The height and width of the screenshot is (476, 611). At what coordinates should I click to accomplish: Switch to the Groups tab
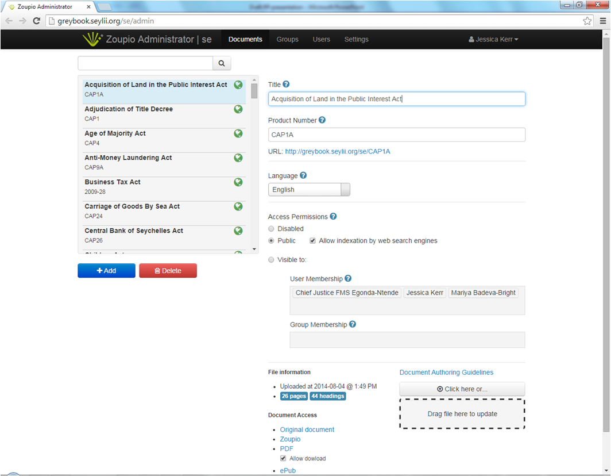(x=287, y=40)
